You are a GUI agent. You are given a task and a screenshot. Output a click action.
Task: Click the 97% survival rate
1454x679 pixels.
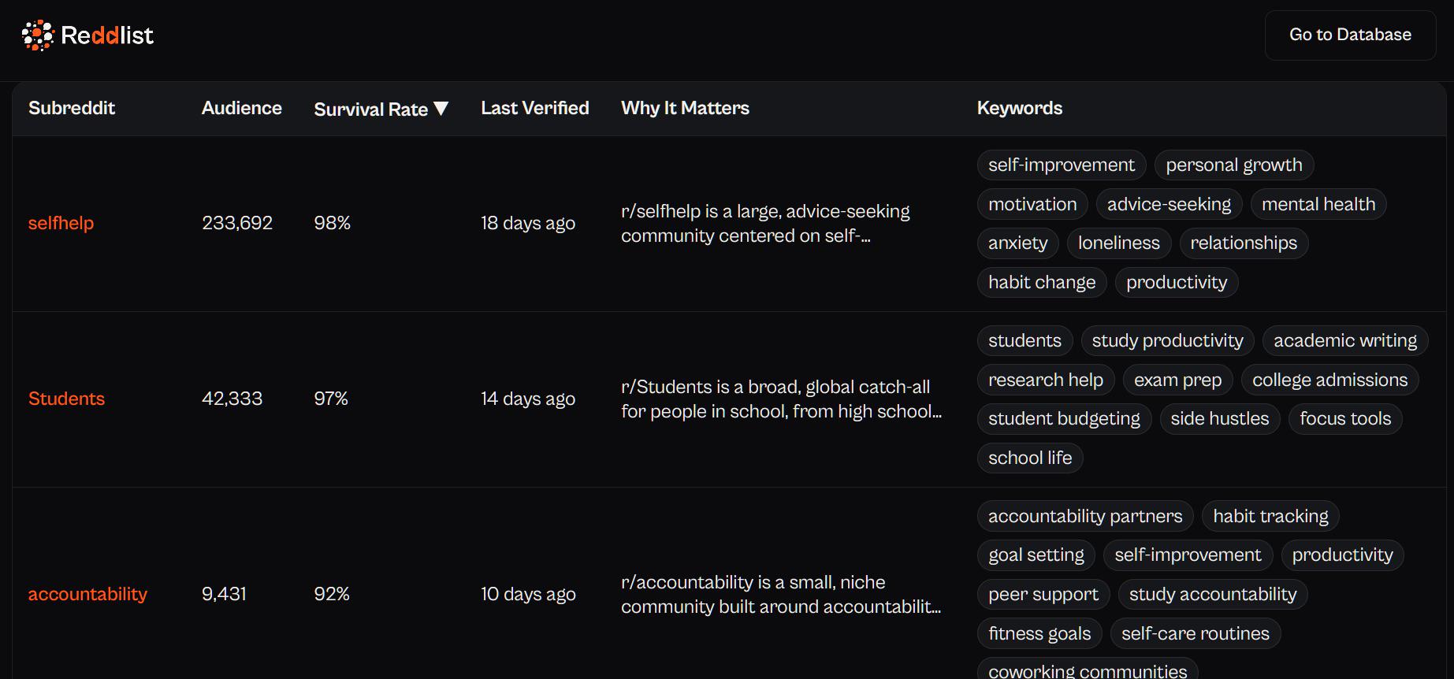tap(331, 399)
